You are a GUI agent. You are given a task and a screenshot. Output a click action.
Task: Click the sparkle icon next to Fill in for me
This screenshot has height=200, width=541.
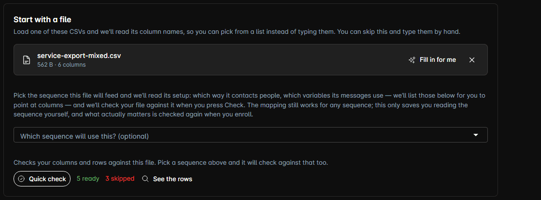click(x=412, y=60)
